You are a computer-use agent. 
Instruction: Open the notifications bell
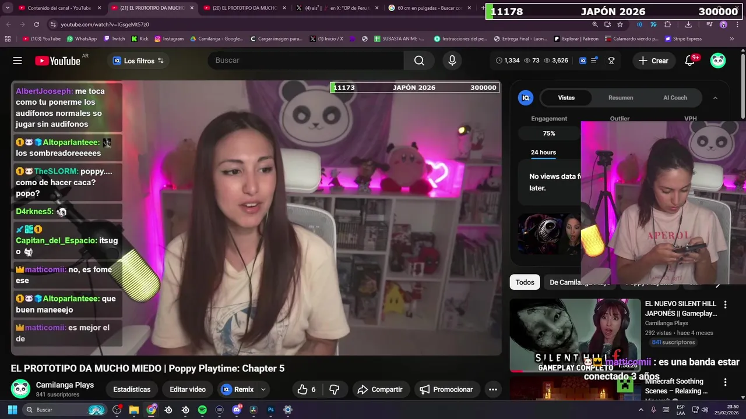690,61
